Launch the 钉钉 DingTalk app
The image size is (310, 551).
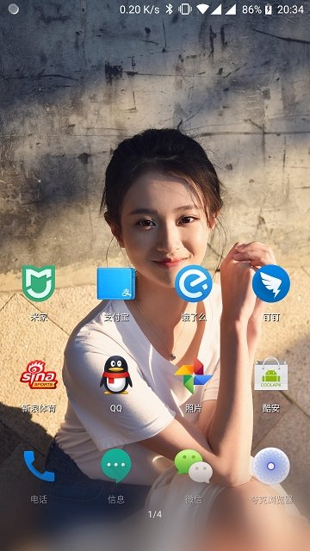click(271, 283)
